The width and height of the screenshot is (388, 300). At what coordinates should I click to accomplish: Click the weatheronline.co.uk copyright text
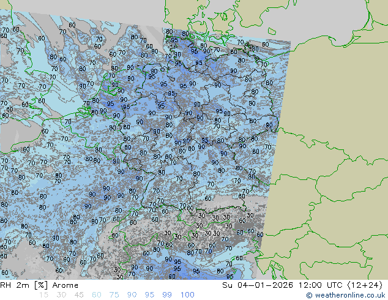click(x=346, y=295)
